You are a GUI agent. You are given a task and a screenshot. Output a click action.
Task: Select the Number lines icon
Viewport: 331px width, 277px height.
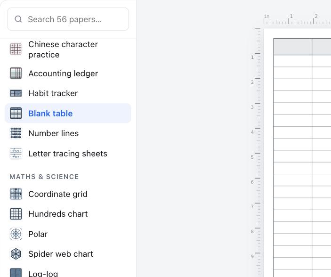(16, 133)
